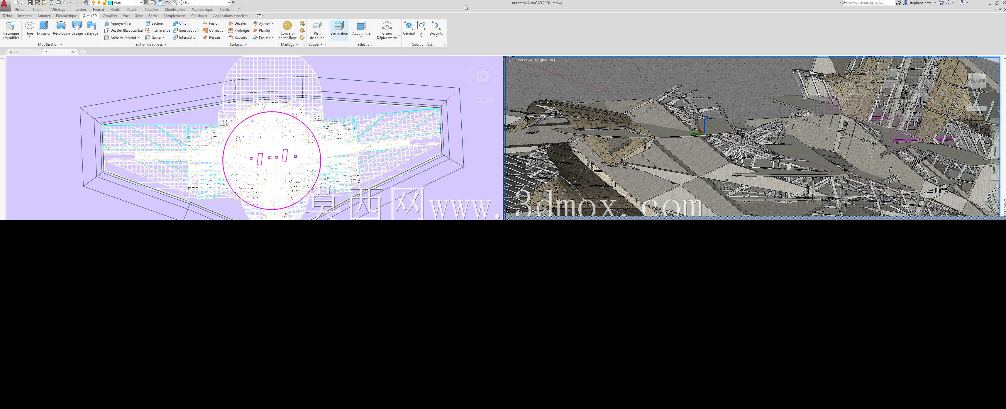Open stephane.gazel account dropdown
The image size is (1006, 409).
[935, 3]
